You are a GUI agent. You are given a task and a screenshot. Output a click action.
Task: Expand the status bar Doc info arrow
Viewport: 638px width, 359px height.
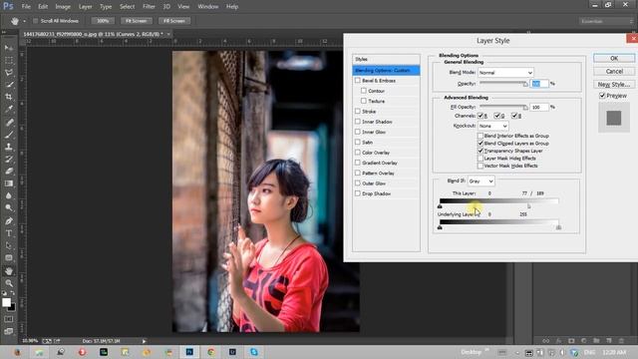pos(144,341)
